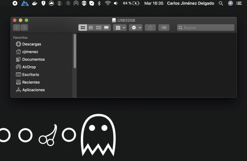Image resolution: width=247 pixels, height=161 pixels.
Task: Go back with the back arrow
Action: tap(17, 27)
